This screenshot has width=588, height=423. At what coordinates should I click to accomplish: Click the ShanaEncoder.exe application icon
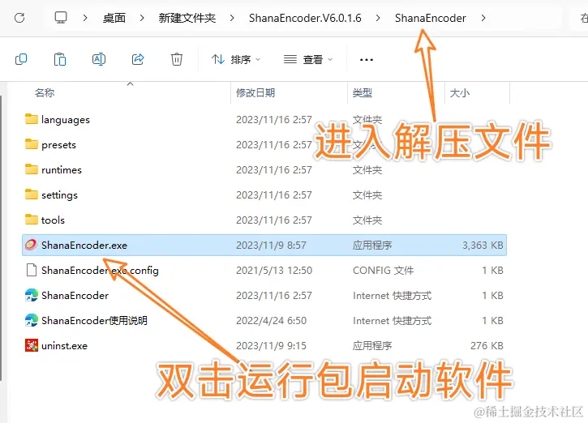point(31,245)
